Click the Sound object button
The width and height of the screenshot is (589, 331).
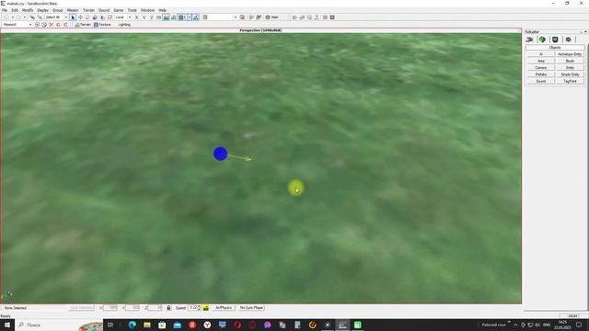tap(540, 81)
